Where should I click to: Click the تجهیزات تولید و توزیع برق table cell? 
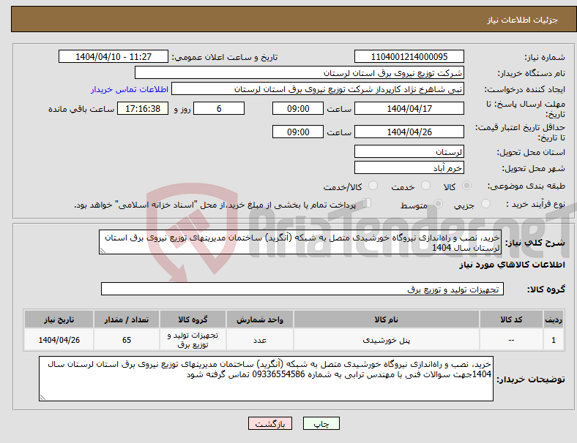click(x=193, y=340)
